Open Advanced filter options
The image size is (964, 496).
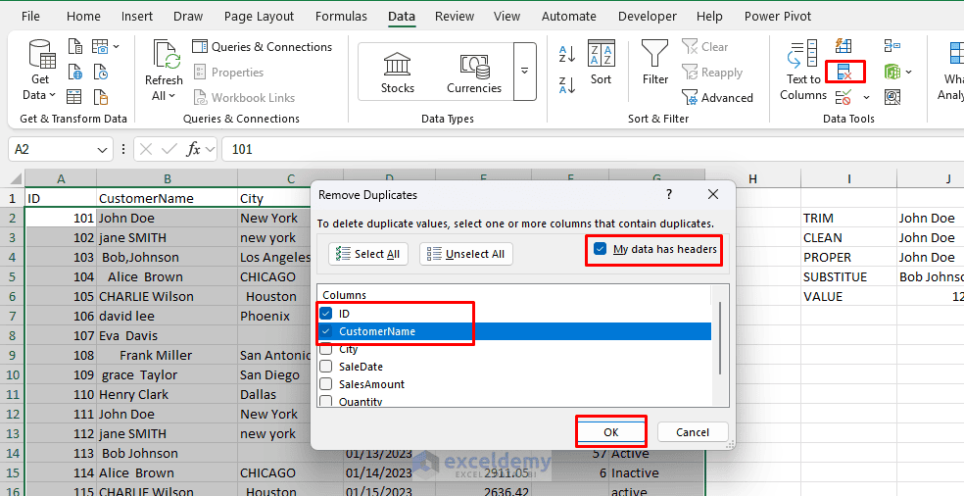717,97
